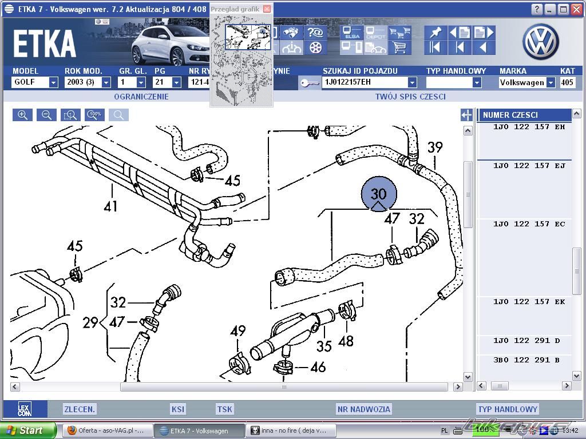Go to the next page icon

(484, 33)
